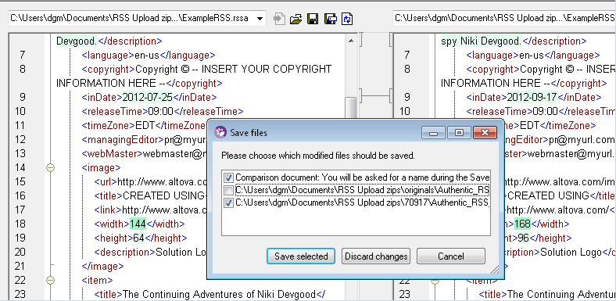Click the highlighted width value 168 in right pane
616x301 pixels.
coord(522,224)
